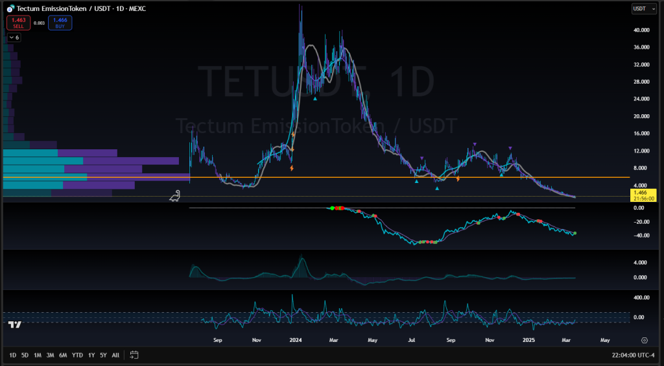The image size is (664, 366).
Task: Click the dinosaur icon near volume profile
Action: click(175, 196)
